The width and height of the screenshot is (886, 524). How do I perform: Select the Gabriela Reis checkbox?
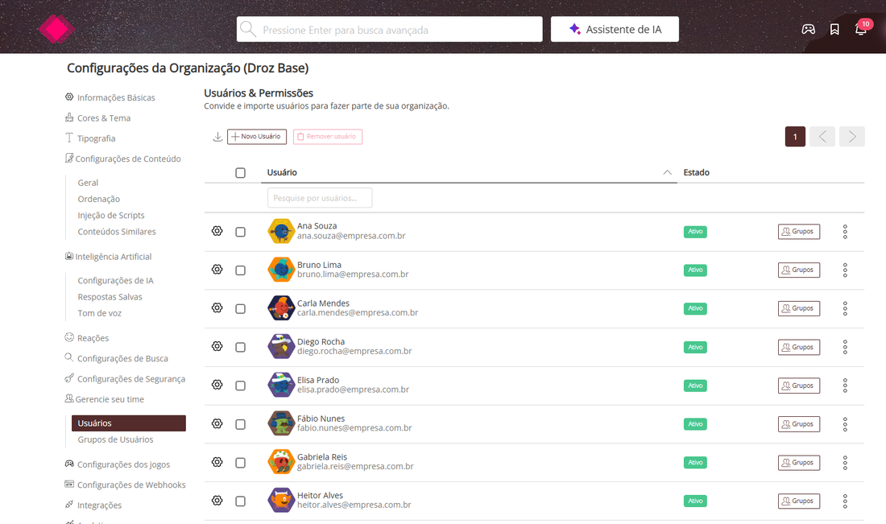[240, 463]
